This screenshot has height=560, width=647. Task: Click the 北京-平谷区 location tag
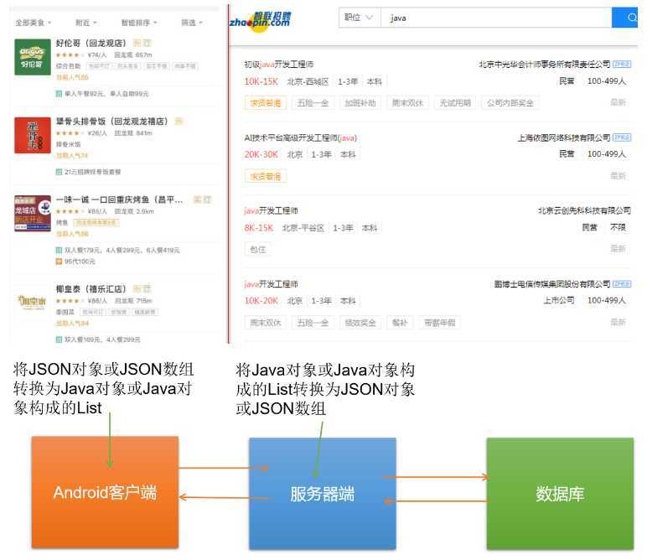(303, 228)
